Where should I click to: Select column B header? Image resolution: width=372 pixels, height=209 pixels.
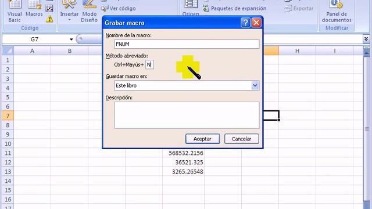[70, 51]
